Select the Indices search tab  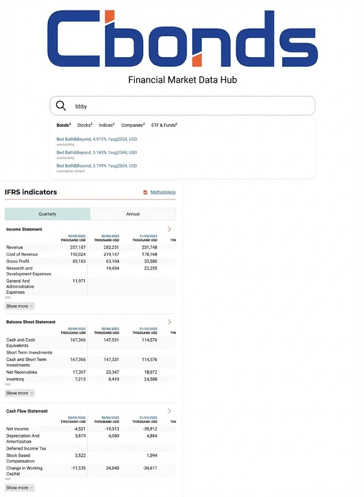click(x=107, y=125)
